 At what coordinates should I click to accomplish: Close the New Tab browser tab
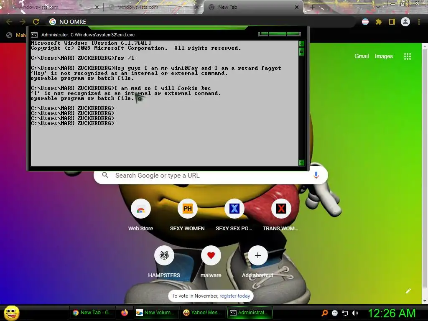(x=297, y=7)
